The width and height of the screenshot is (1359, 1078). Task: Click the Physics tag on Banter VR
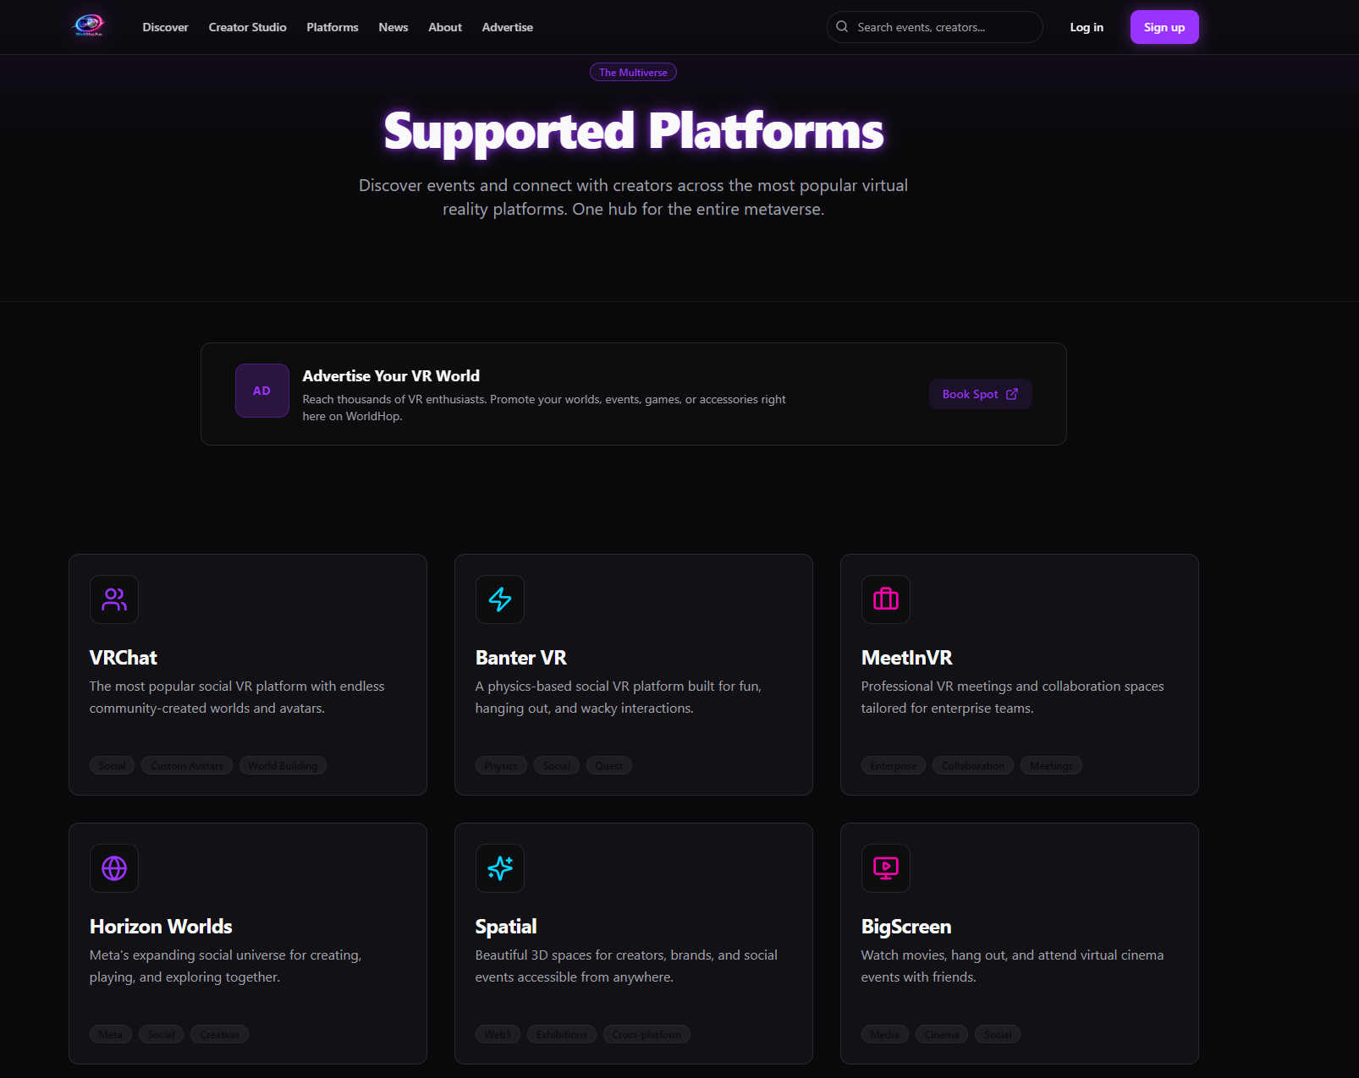point(501,765)
